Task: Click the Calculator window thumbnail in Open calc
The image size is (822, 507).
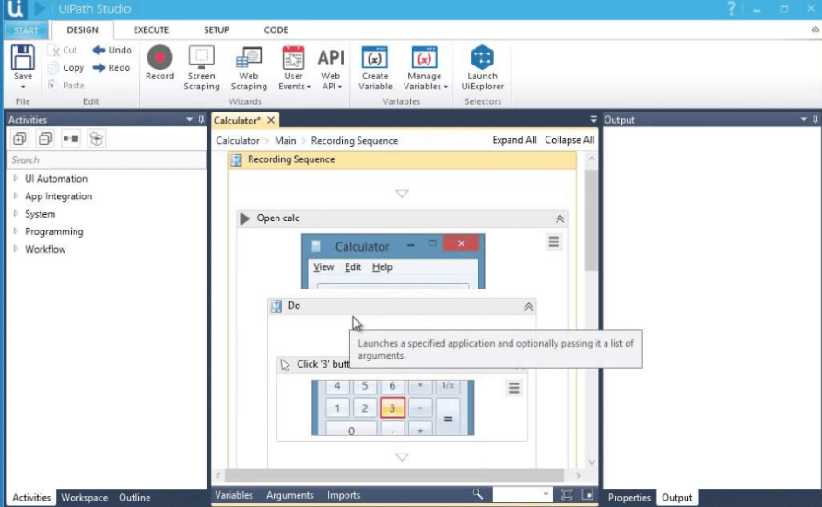Action: [393, 262]
